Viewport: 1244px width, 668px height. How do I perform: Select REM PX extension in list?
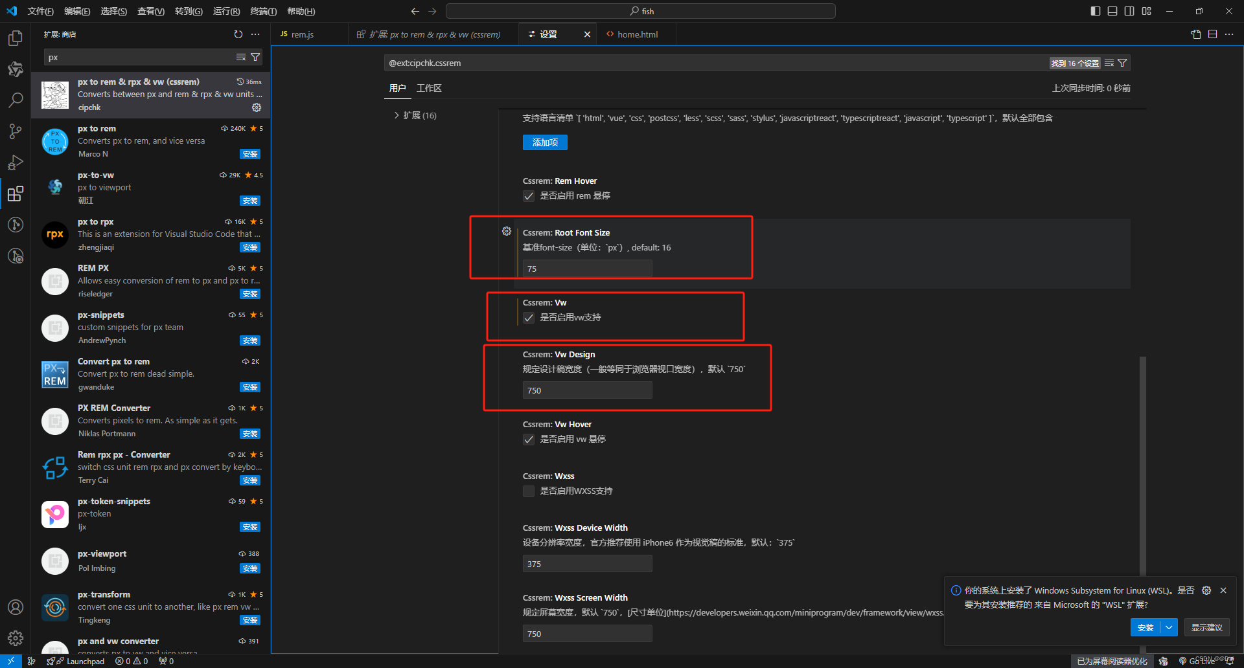[151, 281]
